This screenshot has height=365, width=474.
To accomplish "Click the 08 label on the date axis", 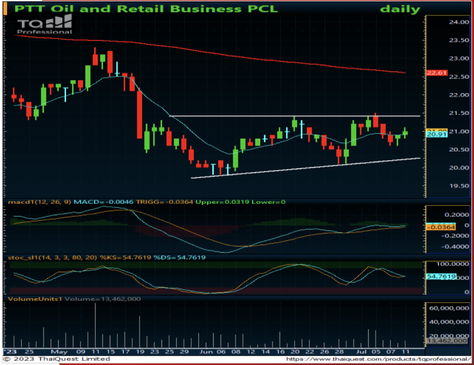I will [x=236, y=352].
